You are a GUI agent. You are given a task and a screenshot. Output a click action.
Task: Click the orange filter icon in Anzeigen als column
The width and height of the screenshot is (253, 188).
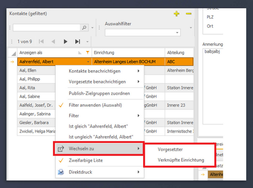point(88,53)
